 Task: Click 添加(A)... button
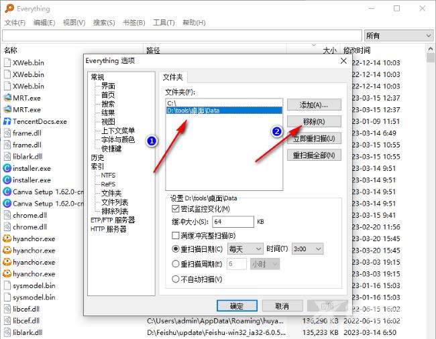(x=314, y=105)
